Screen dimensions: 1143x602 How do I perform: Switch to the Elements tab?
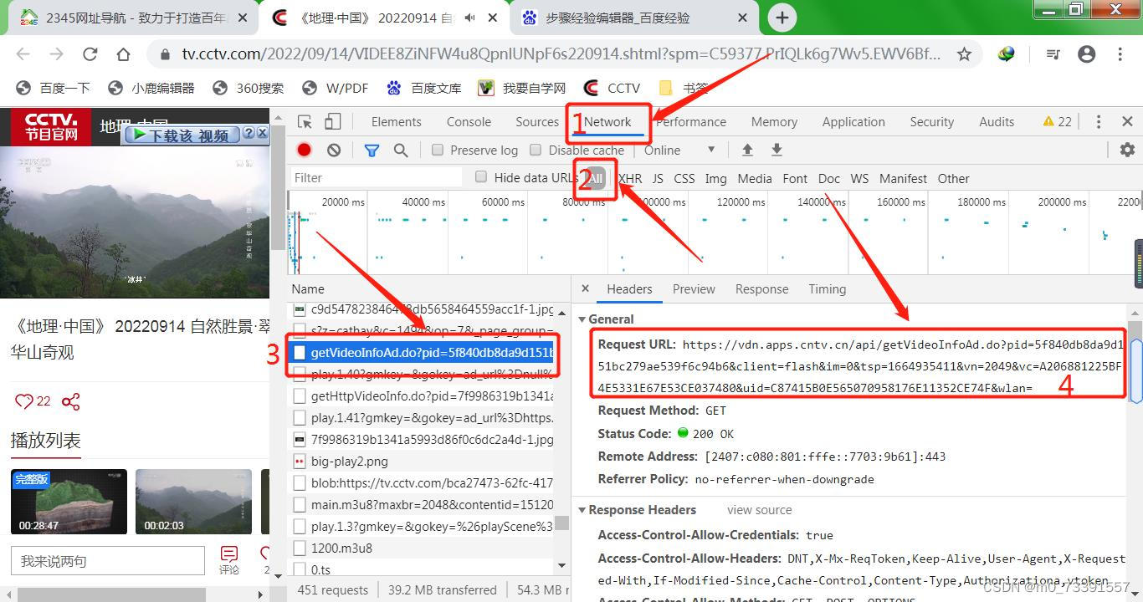pos(397,122)
